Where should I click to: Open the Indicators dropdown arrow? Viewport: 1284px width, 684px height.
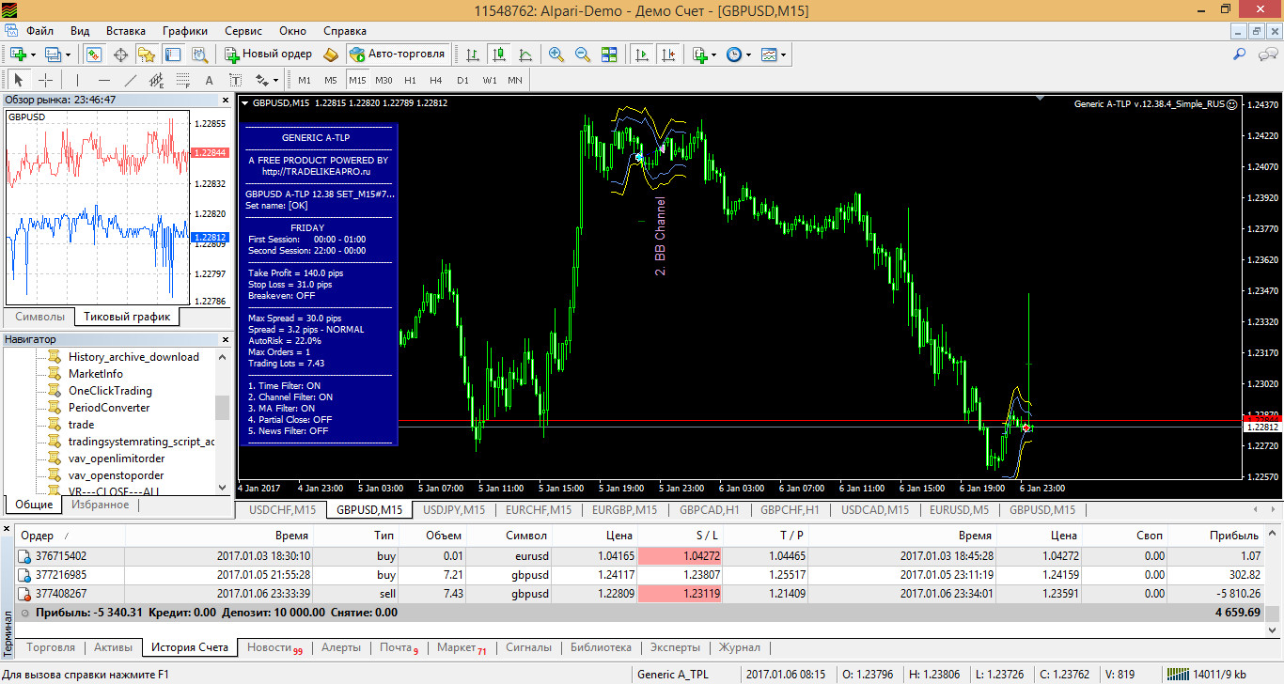pyautogui.click(x=714, y=54)
